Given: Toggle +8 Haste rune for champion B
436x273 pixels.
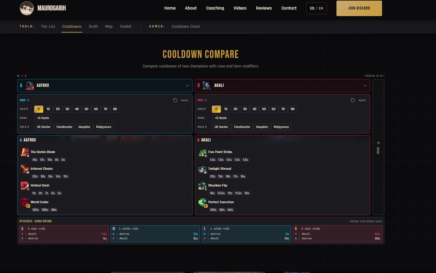Looking at the screenshot, I should click(220, 118).
